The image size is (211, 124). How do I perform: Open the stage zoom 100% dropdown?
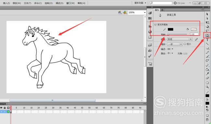(137, 13)
